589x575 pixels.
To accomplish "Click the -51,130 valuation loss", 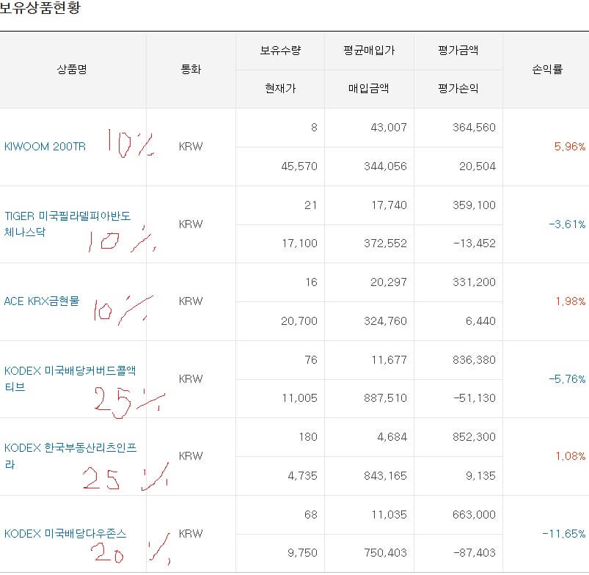I will (475, 398).
